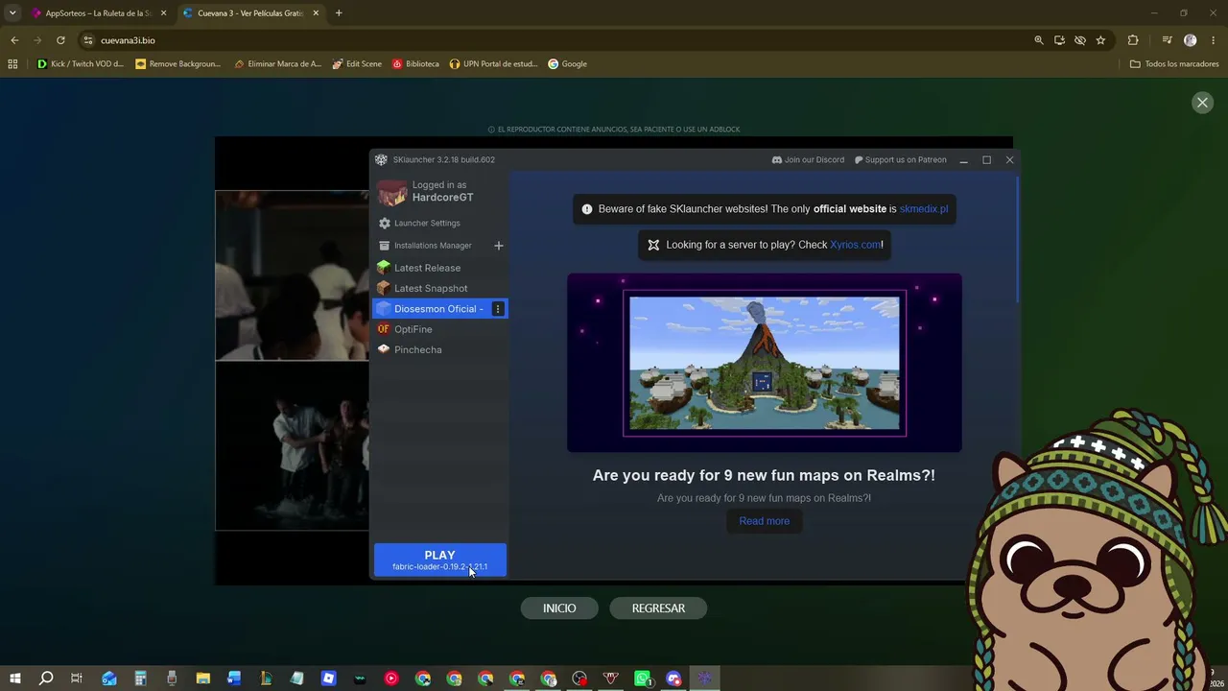Open Task View on the taskbar
Viewport: 1228px width, 691px height.
coord(77,679)
